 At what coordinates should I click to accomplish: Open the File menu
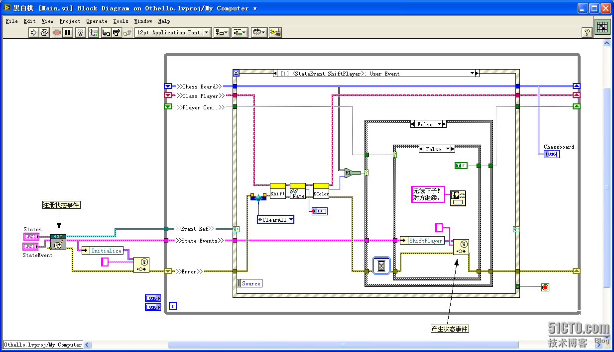(x=11, y=21)
